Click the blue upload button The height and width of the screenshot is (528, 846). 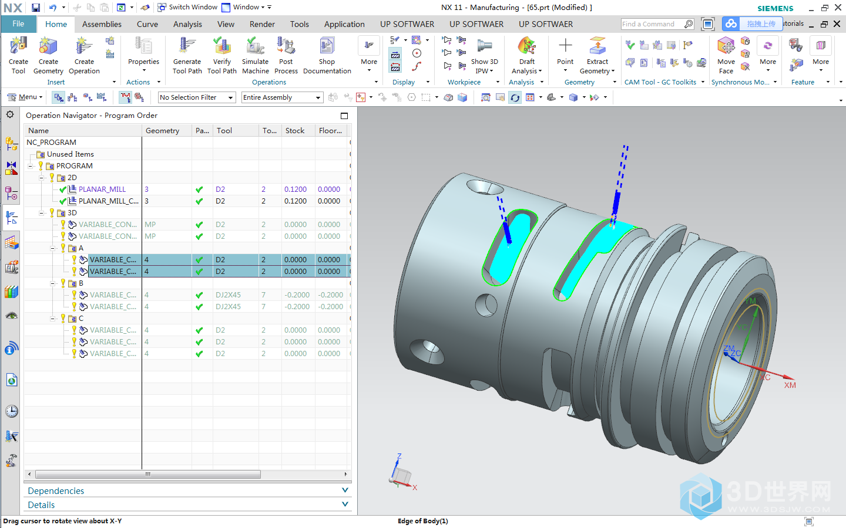pyautogui.click(x=753, y=23)
